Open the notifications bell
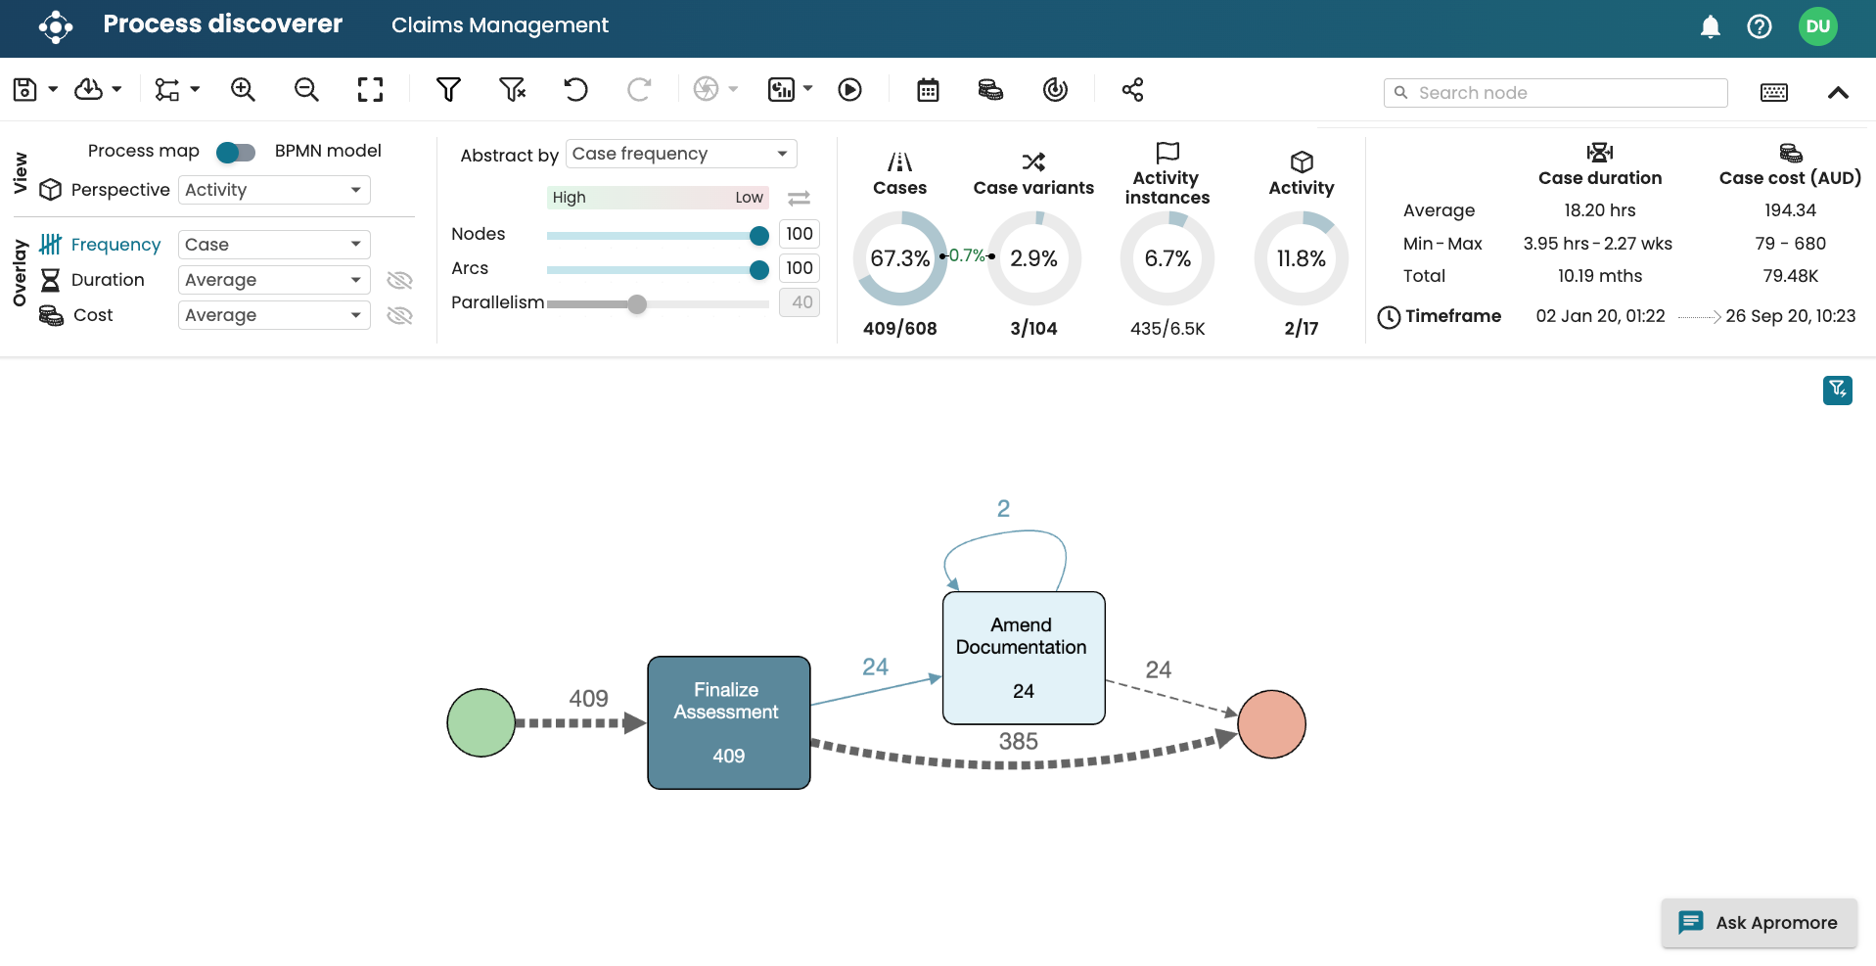1876x966 pixels. [x=1710, y=26]
